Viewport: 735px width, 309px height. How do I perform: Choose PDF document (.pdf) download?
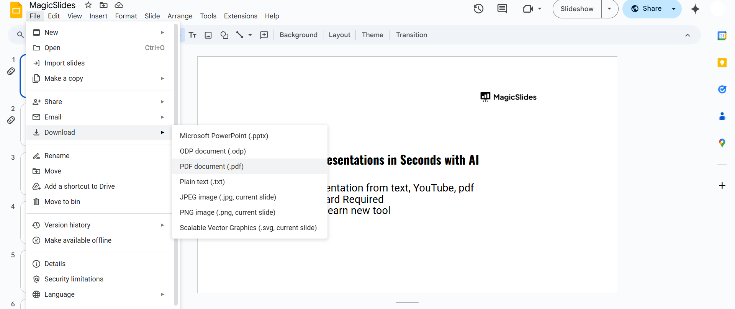[250, 167]
